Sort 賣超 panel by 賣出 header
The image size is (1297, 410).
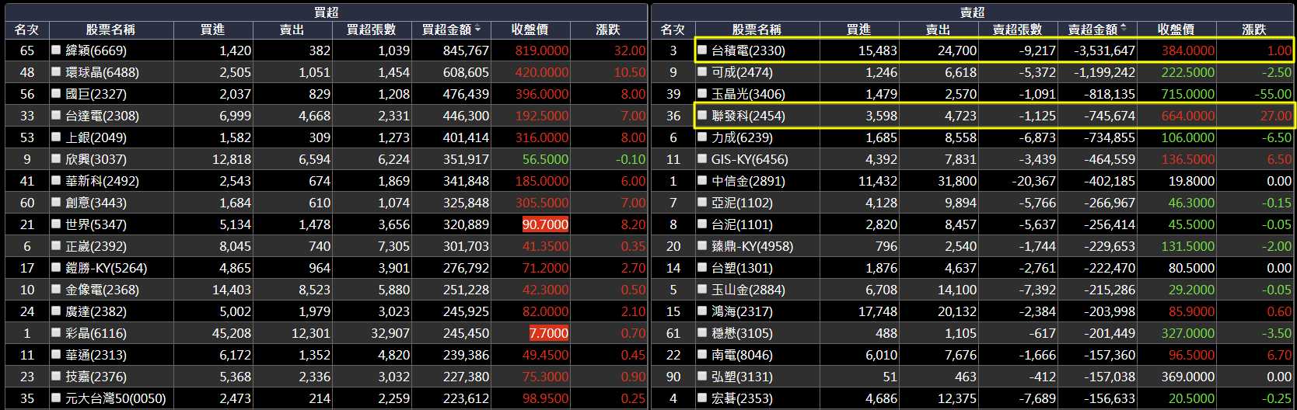click(938, 30)
